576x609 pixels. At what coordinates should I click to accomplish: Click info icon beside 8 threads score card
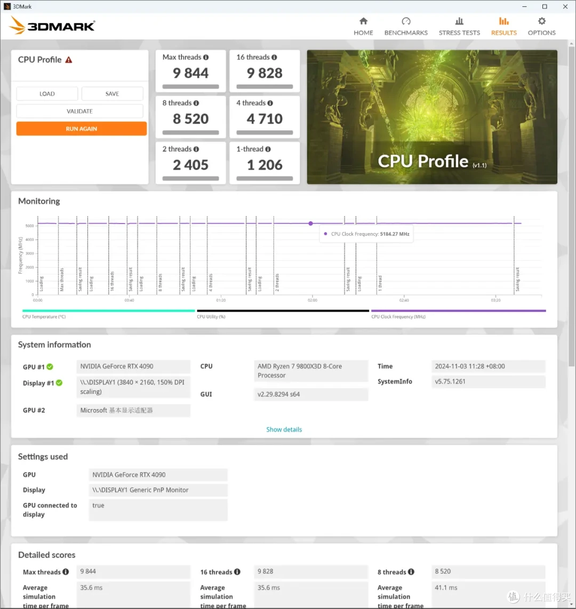tap(196, 103)
